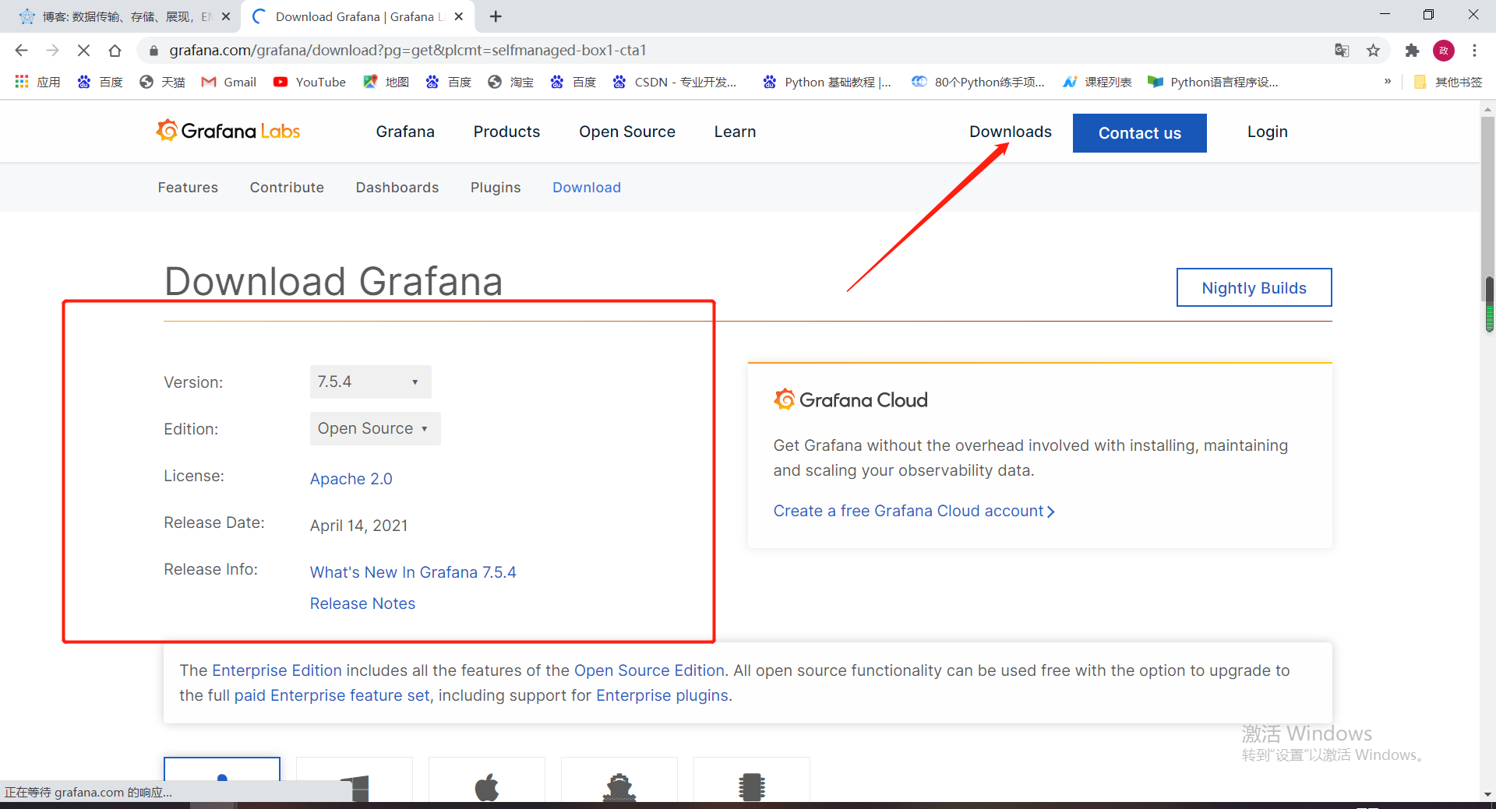Click the Grafana Cloud logo
This screenshot has width=1496, height=809.
click(x=851, y=399)
